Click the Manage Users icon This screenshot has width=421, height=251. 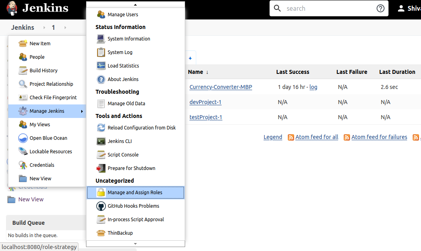[101, 15]
